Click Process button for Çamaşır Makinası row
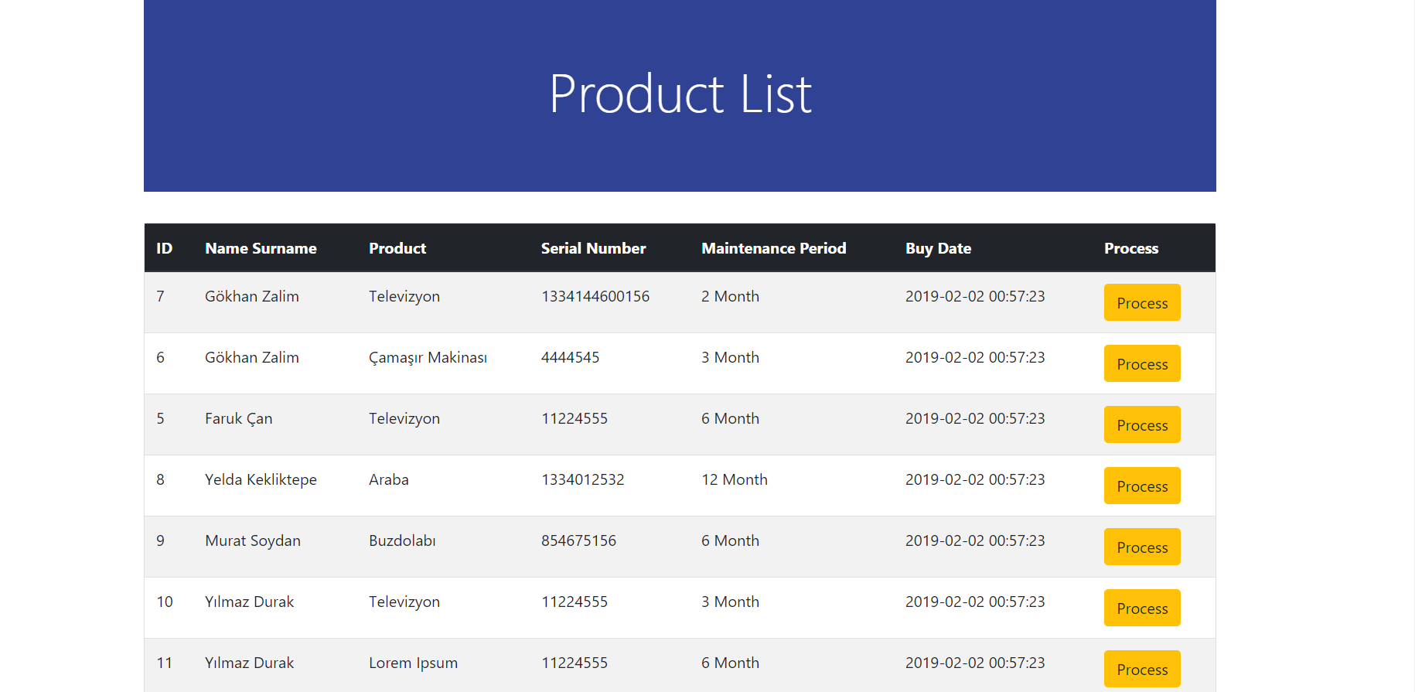 (1142, 363)
